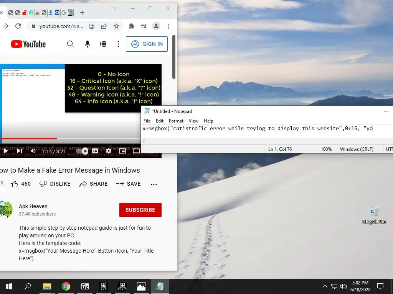Click SHARE under the video
Screen dimensions: 393x294
[x=93, y=184]
